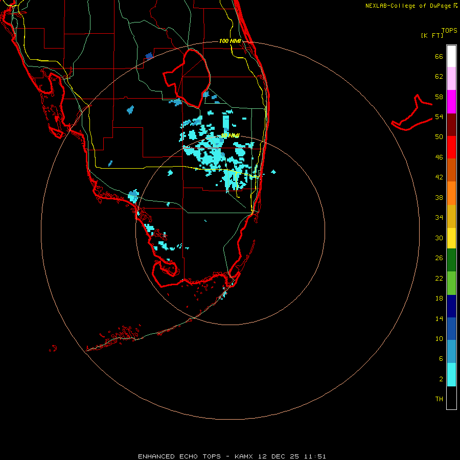
Task: Click the gold 34 kft legend swatch
Action: pos(451,216)
